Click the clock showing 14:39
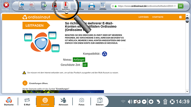This screenshot has height=107, width=191. coord(182,101)
